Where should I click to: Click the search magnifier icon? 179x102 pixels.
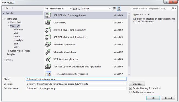pos(173,9)
